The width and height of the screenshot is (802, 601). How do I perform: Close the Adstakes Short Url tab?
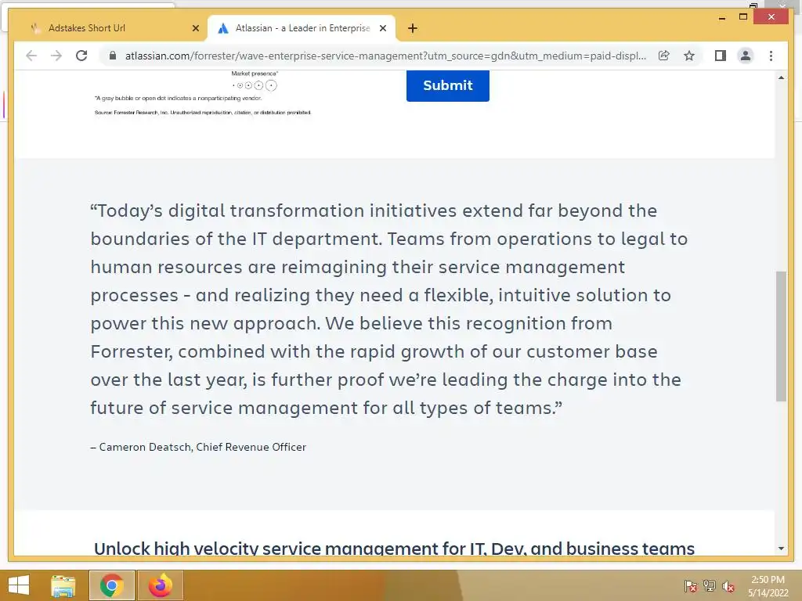click(x=195, y=28)
